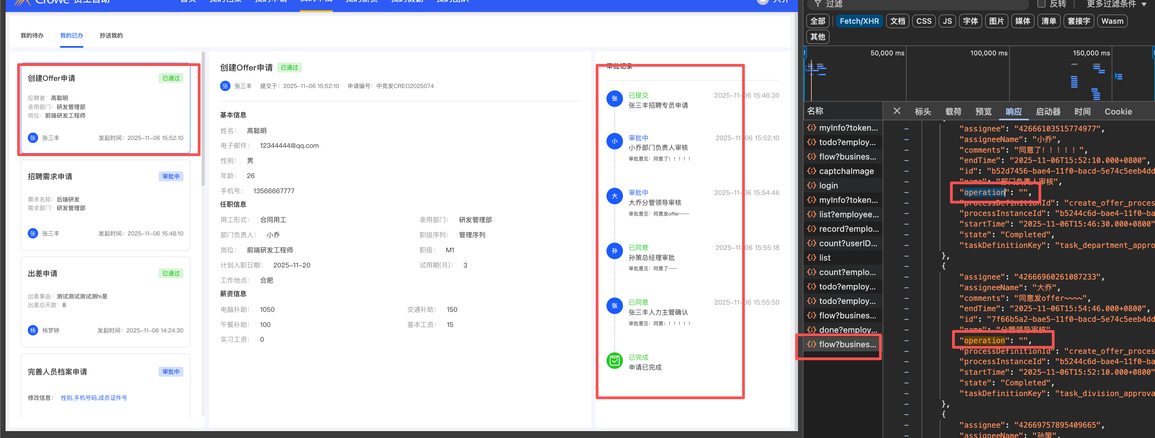The height and width of the screenshot is (438, 1155).
Task: Click the green 已完成 checkmark icon
Action: 614,361
